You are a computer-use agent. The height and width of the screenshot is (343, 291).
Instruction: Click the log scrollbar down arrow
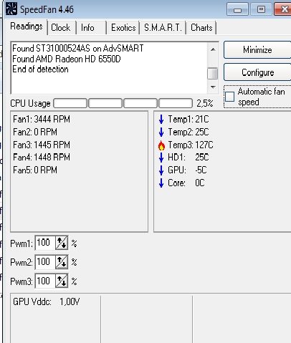213,87
